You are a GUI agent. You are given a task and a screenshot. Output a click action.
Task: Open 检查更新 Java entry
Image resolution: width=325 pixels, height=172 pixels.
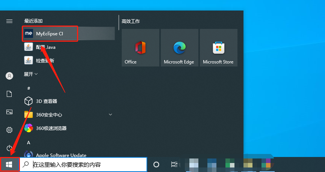pos(68,60)
